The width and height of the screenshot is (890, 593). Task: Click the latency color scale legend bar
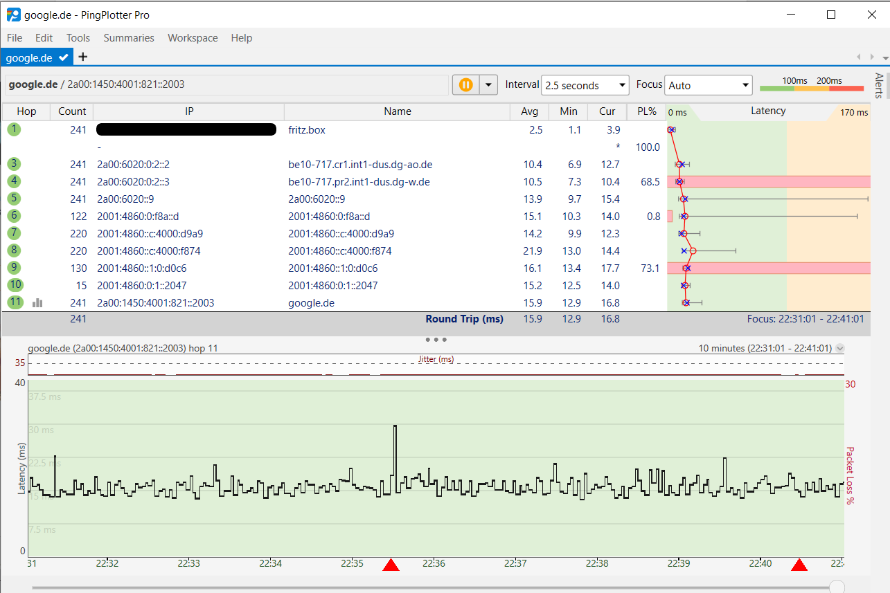tap(812, 89)
